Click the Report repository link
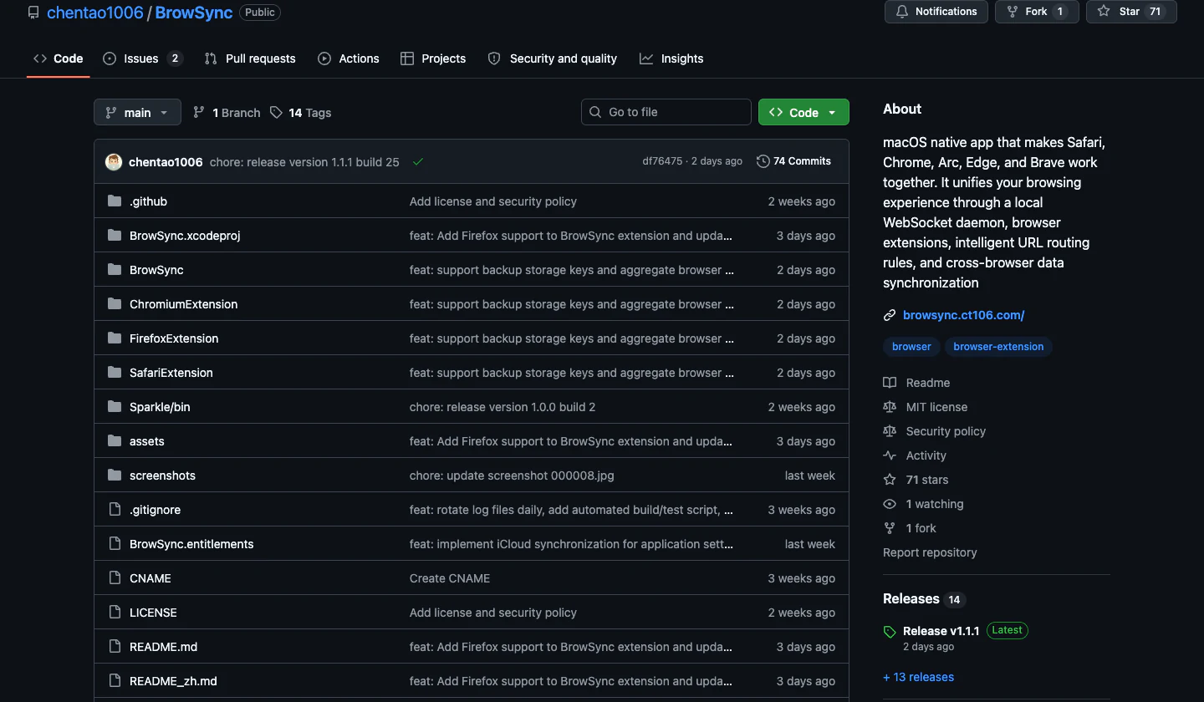 930,552
